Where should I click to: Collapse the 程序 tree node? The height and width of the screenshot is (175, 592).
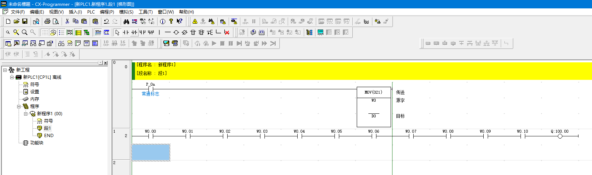19,106
